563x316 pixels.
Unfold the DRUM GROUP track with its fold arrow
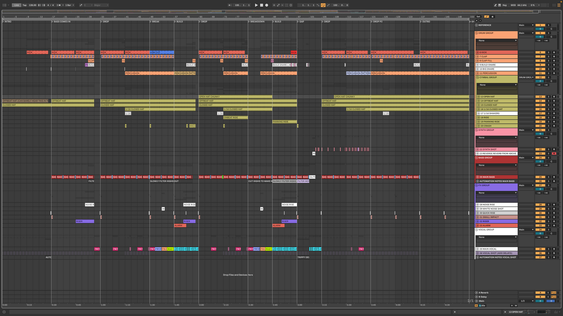[x=475, y=33]
